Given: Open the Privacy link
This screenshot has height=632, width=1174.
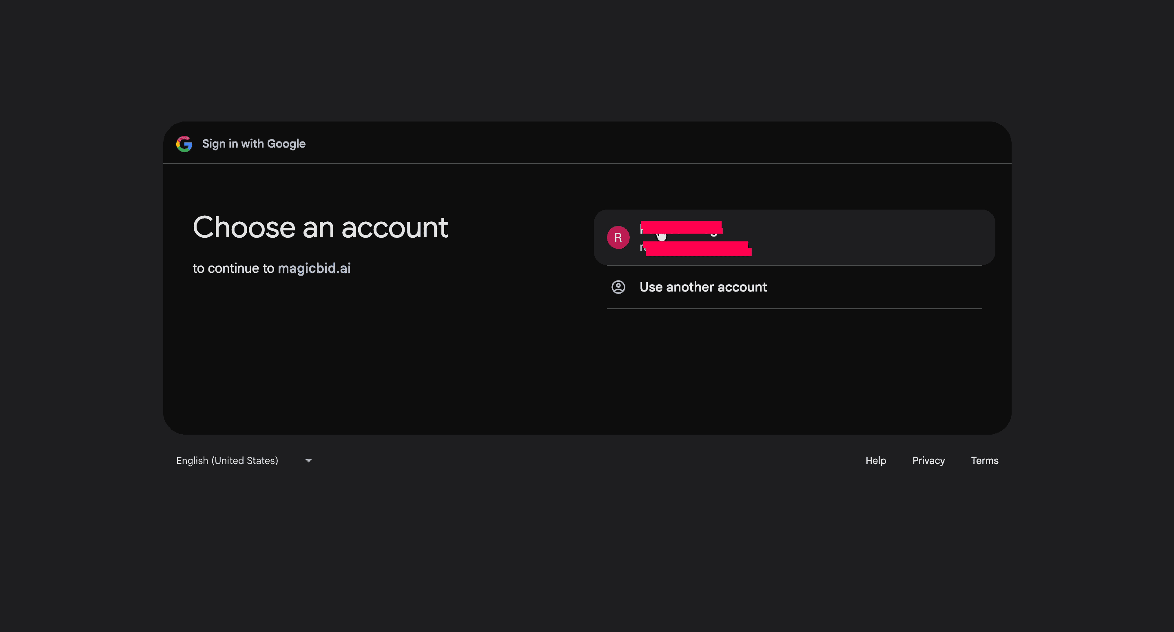Looking at the screenshot, I should tap(928, 461).
